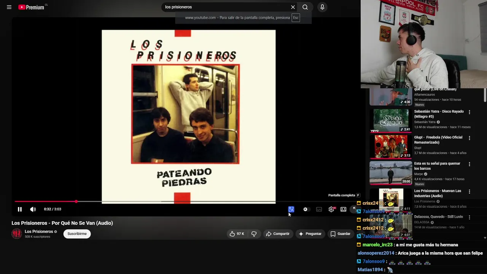This screenshot has width=487, height=274.
Task: Open 'que pasar (Live on Chillan)' thumbnail
Action: [x=391, y=97]
